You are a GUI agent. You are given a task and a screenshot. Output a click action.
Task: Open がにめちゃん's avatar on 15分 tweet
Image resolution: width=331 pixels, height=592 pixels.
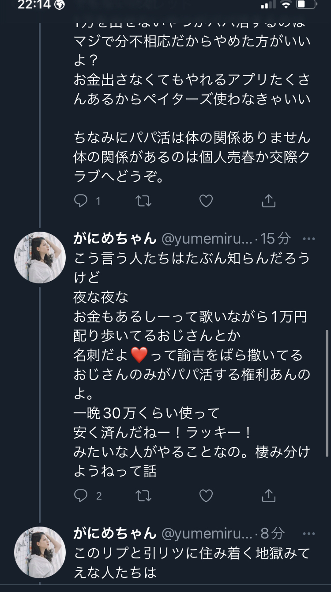(40, 257)
